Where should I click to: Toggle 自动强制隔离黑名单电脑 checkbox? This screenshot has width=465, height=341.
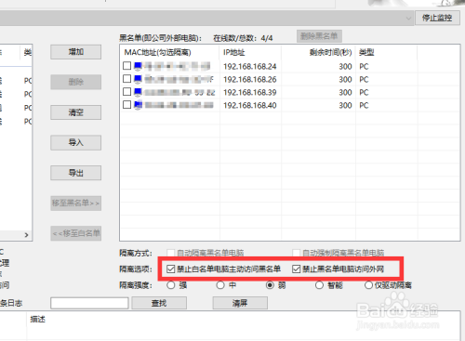[296, 253]
